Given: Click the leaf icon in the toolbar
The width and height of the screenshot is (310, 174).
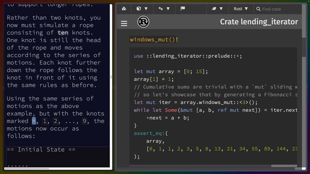Looking at the screenshot, I should coord(214,9).
